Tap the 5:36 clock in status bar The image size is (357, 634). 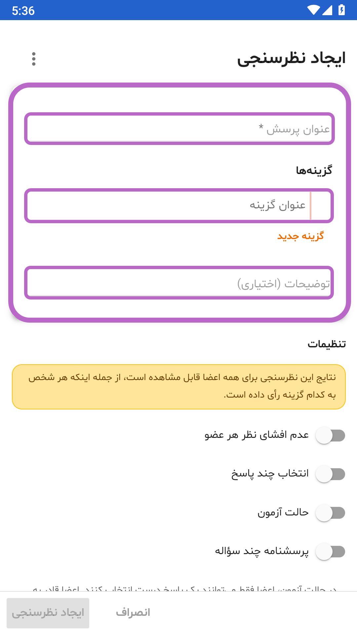(x=23, y=11)
